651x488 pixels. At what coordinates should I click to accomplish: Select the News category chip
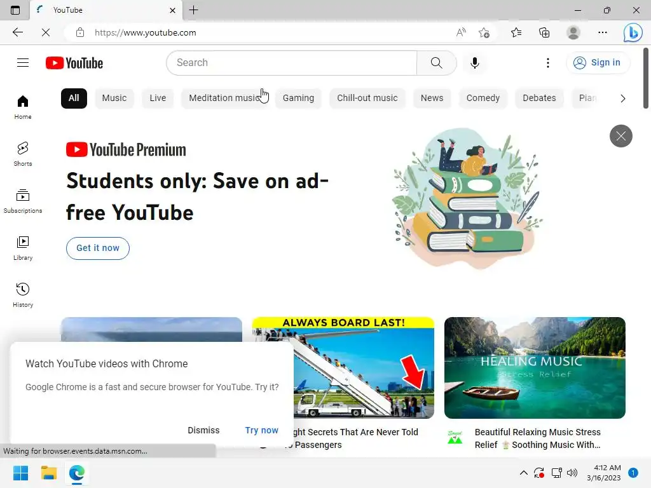click(432, 98)
